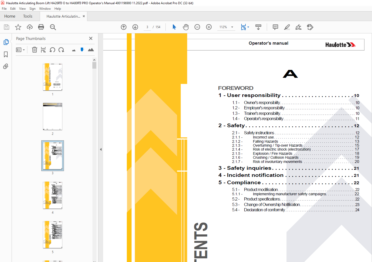This screenshot has width=372, height=262.
Task: Open the thumbnails options dropdown menu
Action: click(x=20, y=50)
